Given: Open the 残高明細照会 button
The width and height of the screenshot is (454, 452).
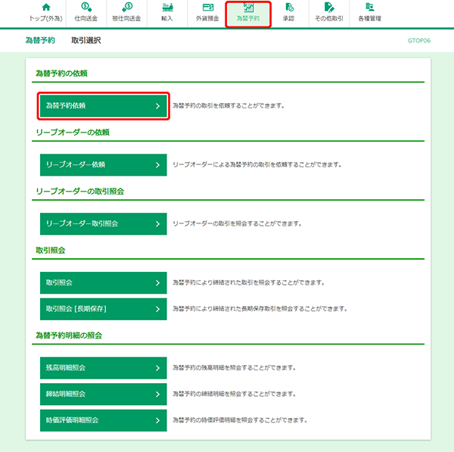Looking at the screenshot, I should click(104, 368).
